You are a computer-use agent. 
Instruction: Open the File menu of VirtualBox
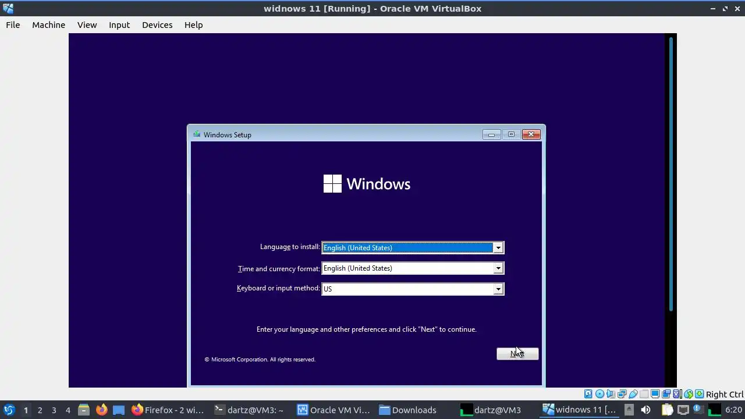(x=13, y=25)
